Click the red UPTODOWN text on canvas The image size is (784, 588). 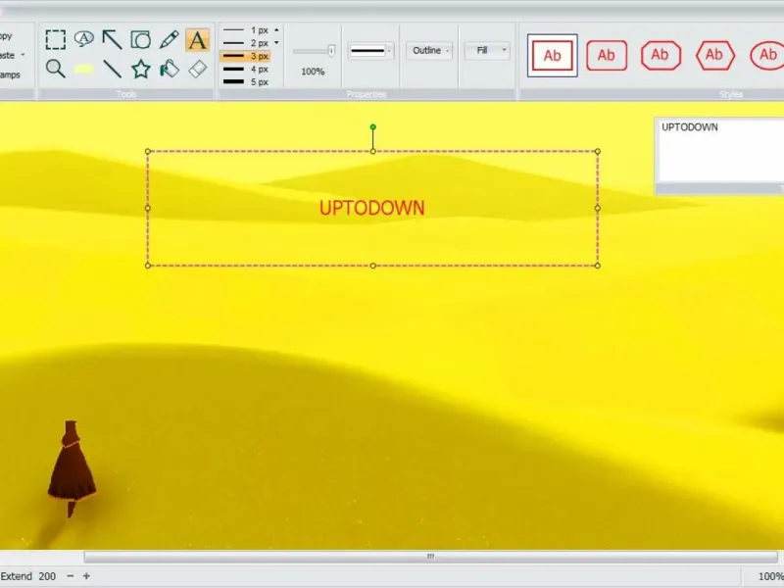[372, 208]
